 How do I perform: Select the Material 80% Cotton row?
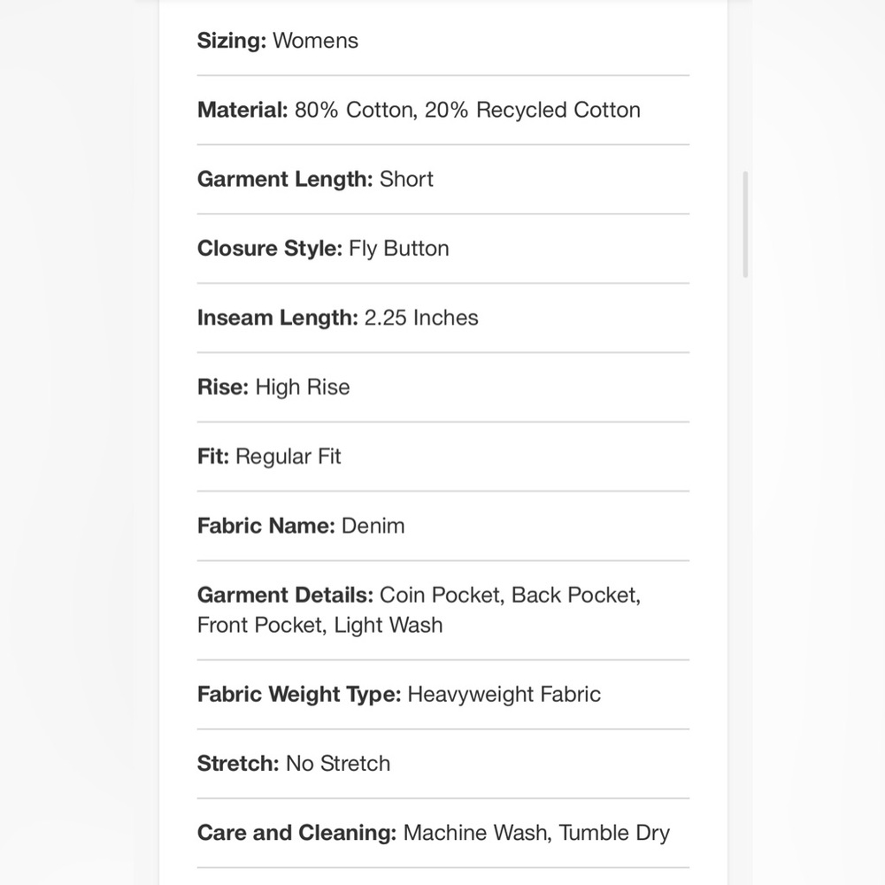[443, 110]
